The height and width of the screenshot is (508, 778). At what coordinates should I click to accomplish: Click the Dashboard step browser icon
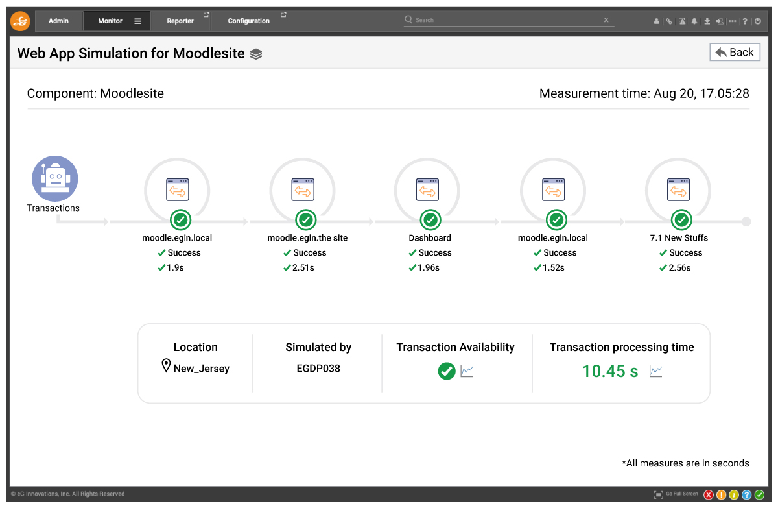click(x=427, y=189)
